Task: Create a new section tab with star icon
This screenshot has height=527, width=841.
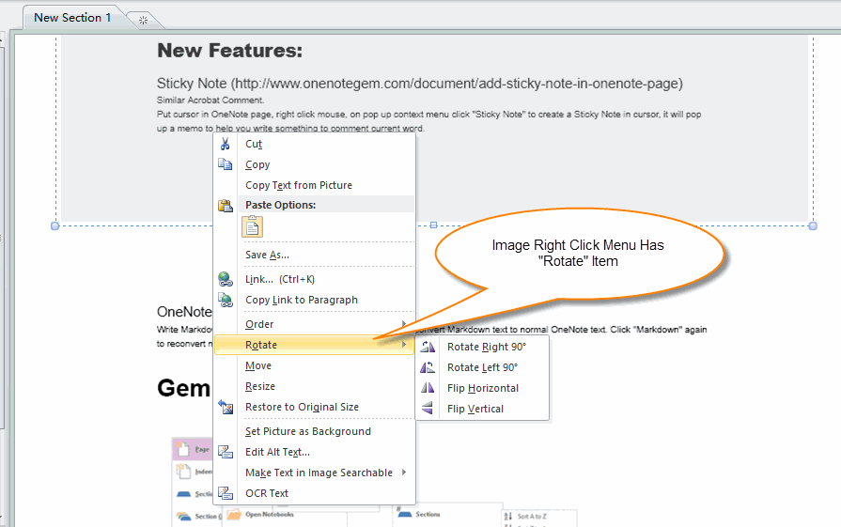Action: click(x=143, y=20)
